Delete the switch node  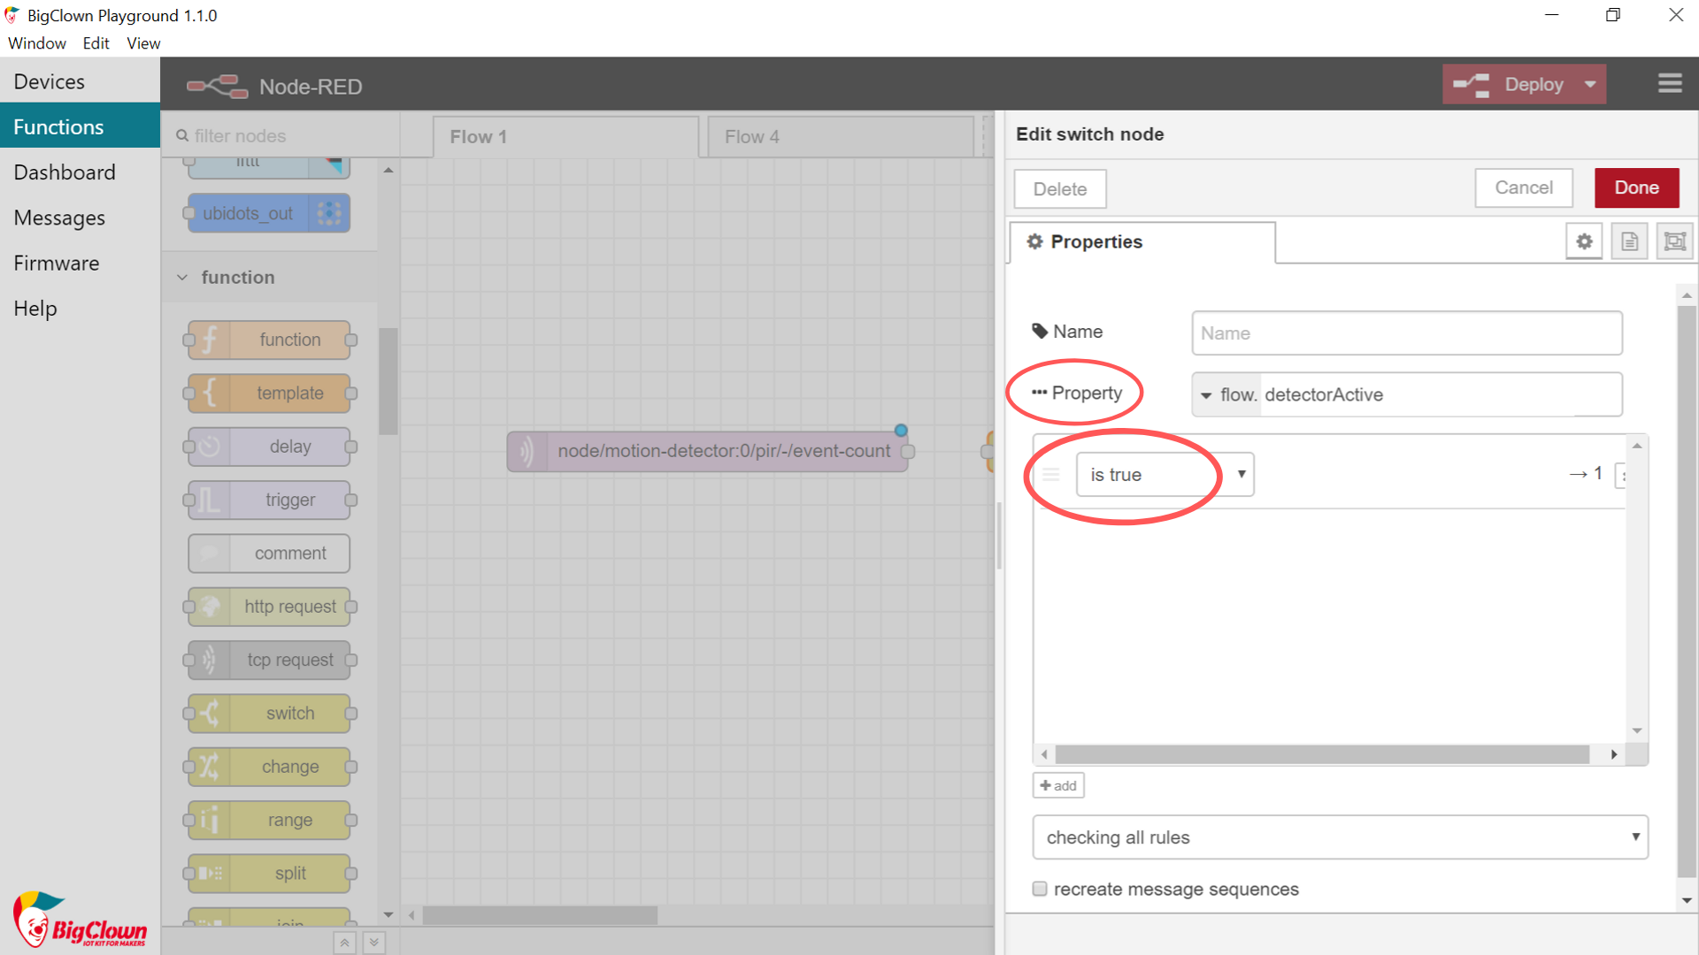coord(1059,189)
